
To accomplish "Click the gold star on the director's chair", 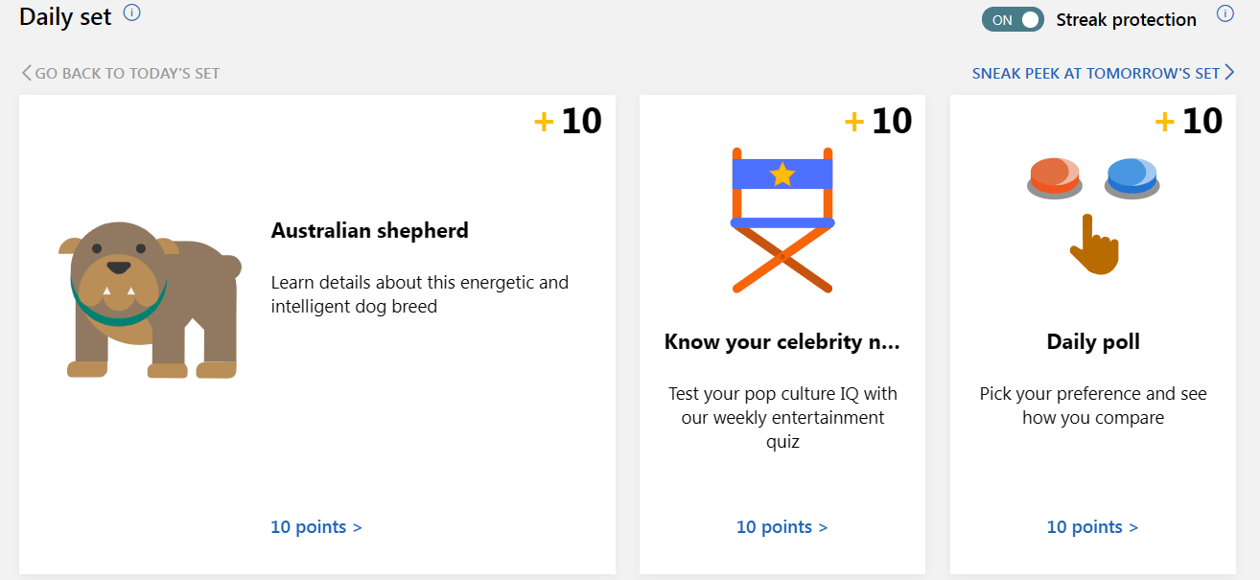I will 784,173.
